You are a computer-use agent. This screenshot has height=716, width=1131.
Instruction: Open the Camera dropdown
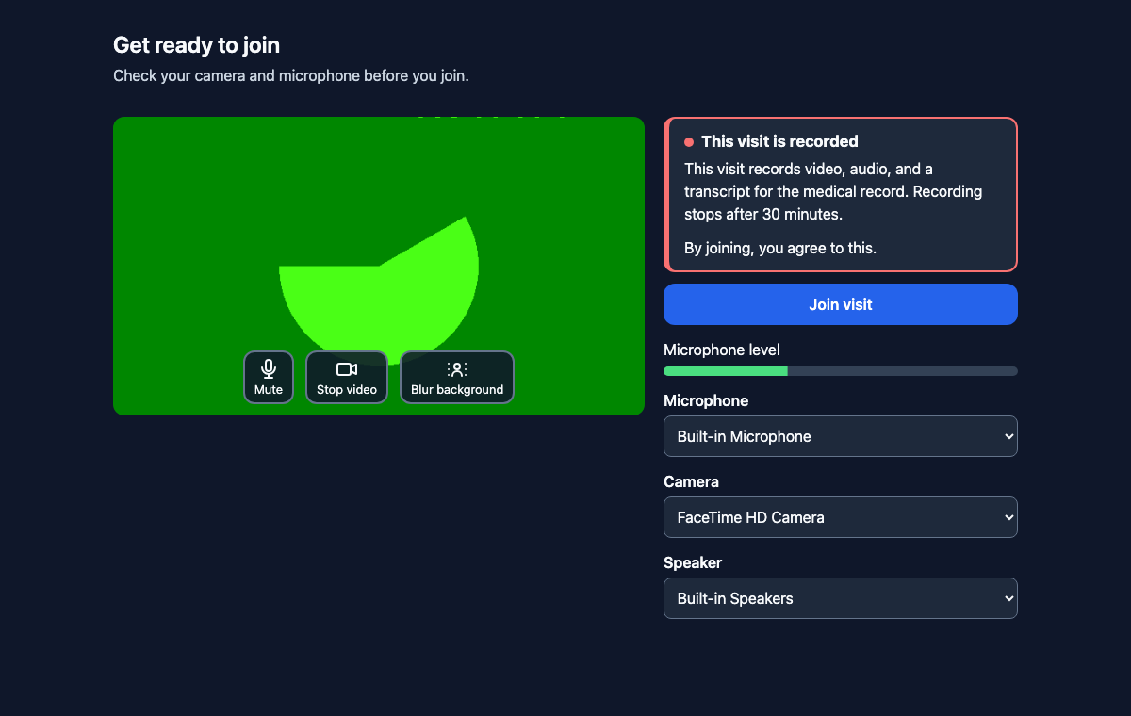click(x=841, y=517)
